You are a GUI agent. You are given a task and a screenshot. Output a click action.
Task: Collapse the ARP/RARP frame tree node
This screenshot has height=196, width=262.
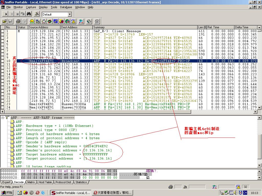pos(3,118)
